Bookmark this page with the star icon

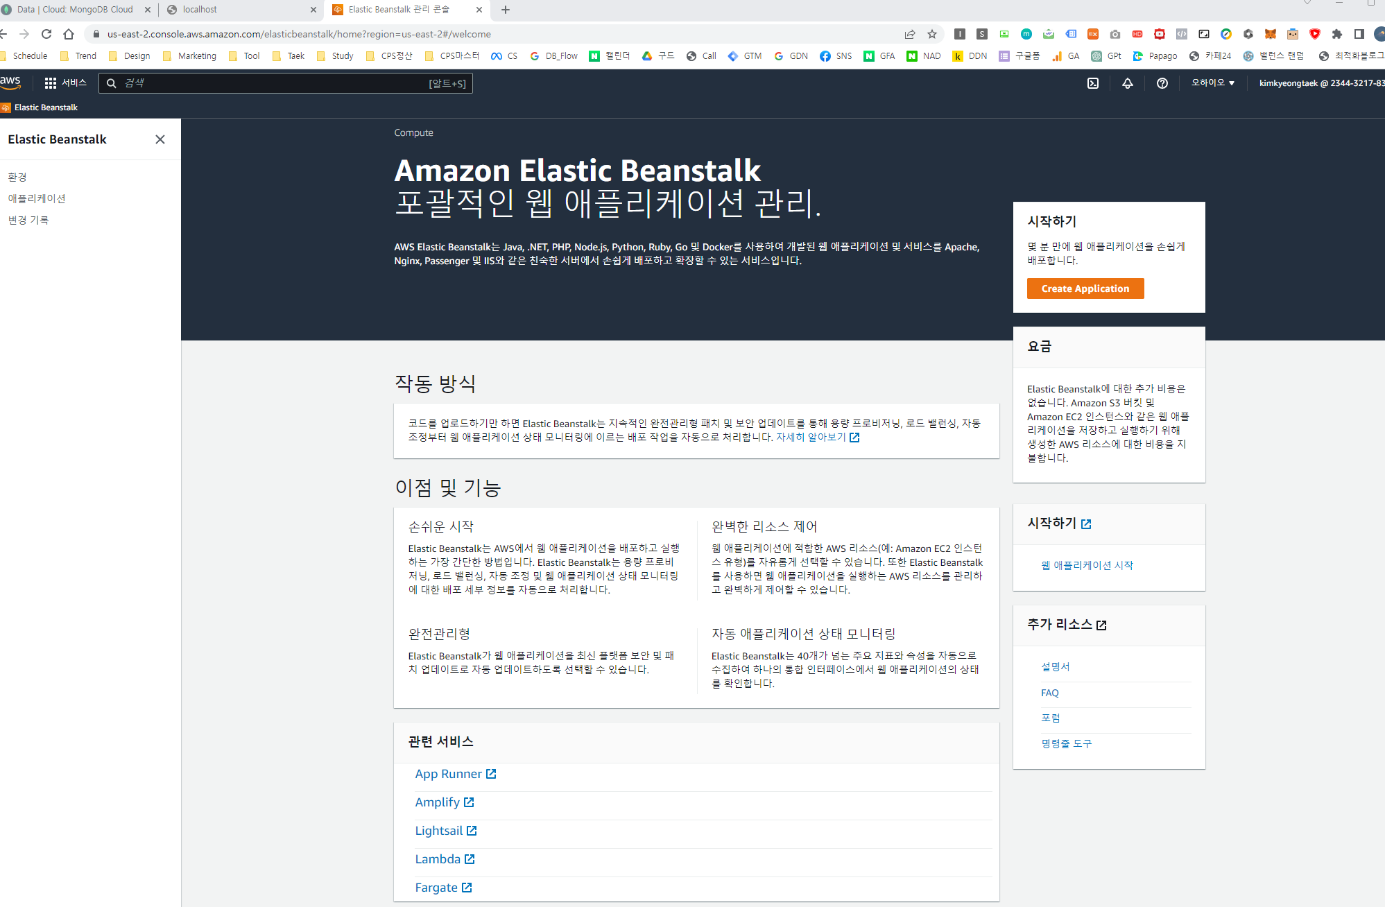[932, 34]
